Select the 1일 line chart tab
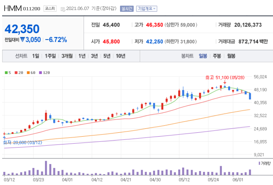Image resolution: width=273 pixels, height=185 pixels. (x=36, y=56)
